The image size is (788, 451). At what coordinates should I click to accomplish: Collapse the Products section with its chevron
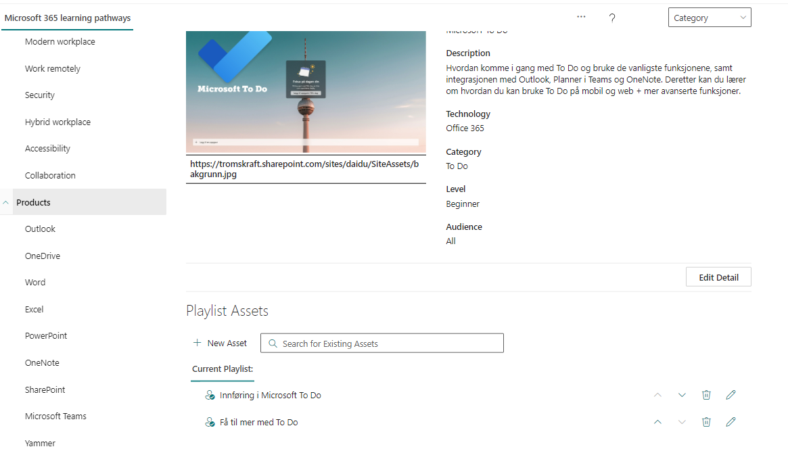(5, 201)
